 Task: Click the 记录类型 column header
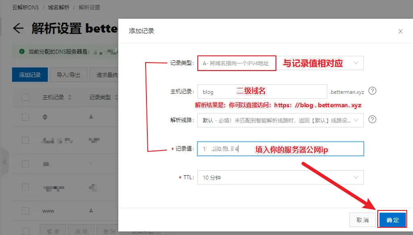(100, 97)
